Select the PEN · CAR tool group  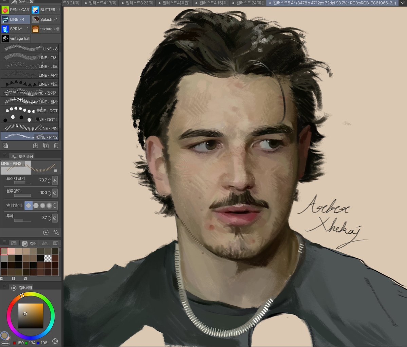(x=15, y=10)
